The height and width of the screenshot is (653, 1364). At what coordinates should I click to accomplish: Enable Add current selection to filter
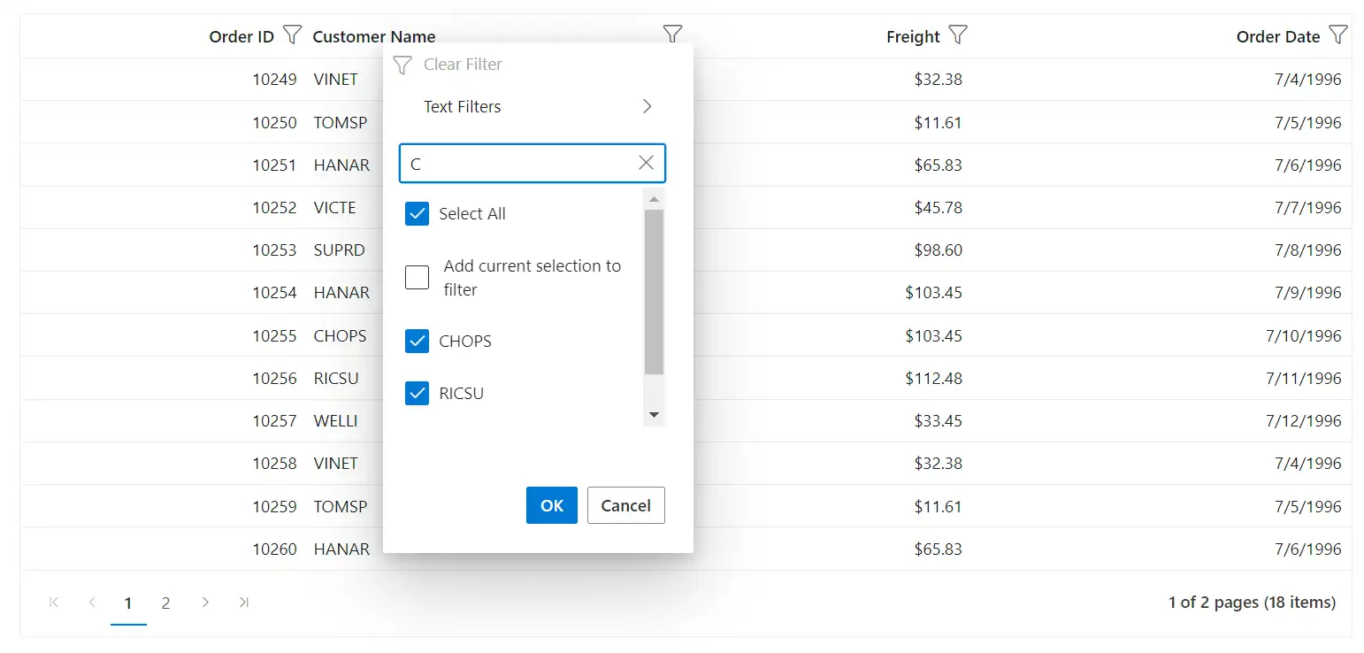coord(417,277)
